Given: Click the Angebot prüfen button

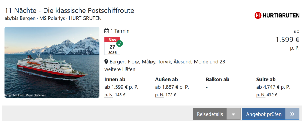Looking at the screenshot, I should 264,114.
